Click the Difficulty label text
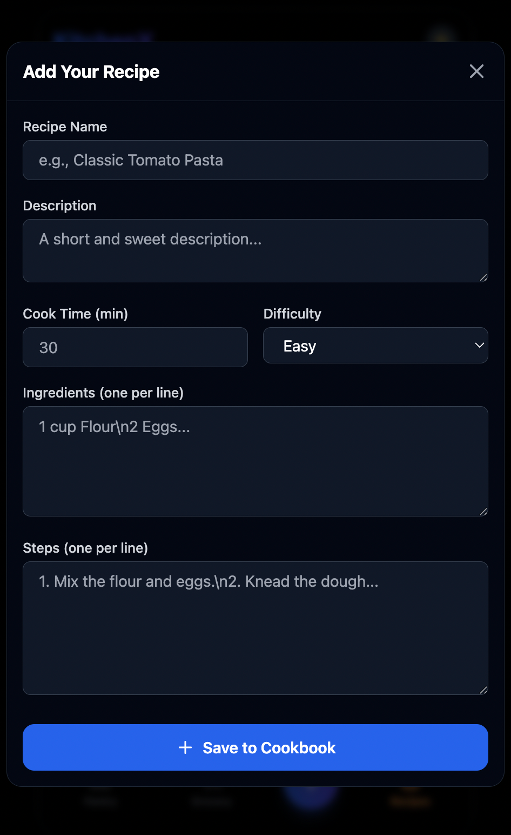The image size is (511, 835). click(292, 314)
